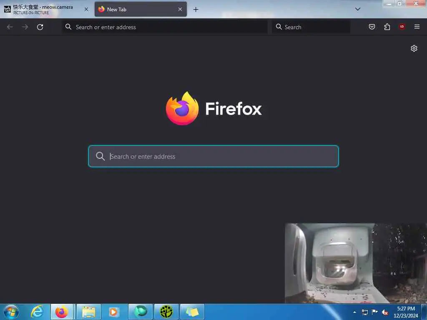
Task: Click the Firefox logo on the new tab page
Action: click(x=182, y=109)
